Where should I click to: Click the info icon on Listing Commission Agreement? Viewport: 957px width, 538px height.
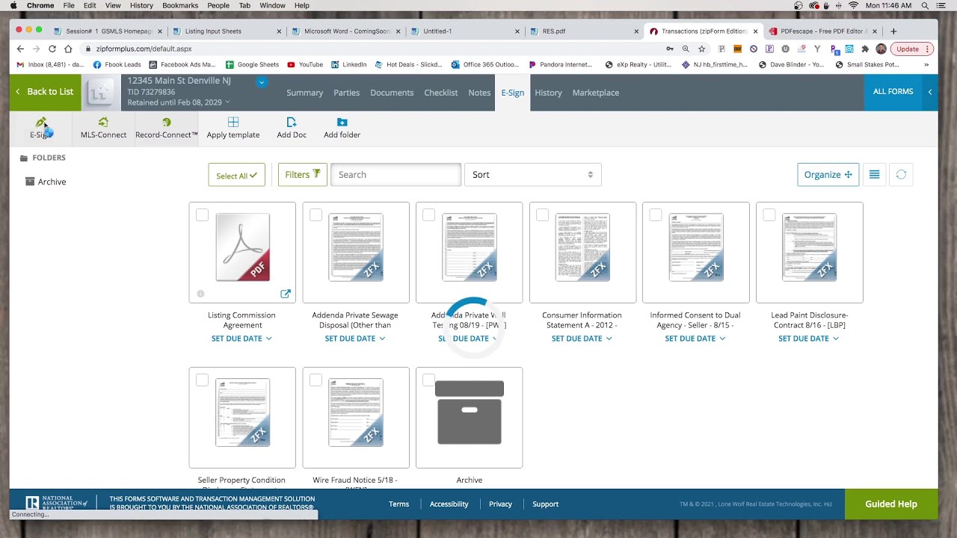pyautogui.click(x=200, y=294)
